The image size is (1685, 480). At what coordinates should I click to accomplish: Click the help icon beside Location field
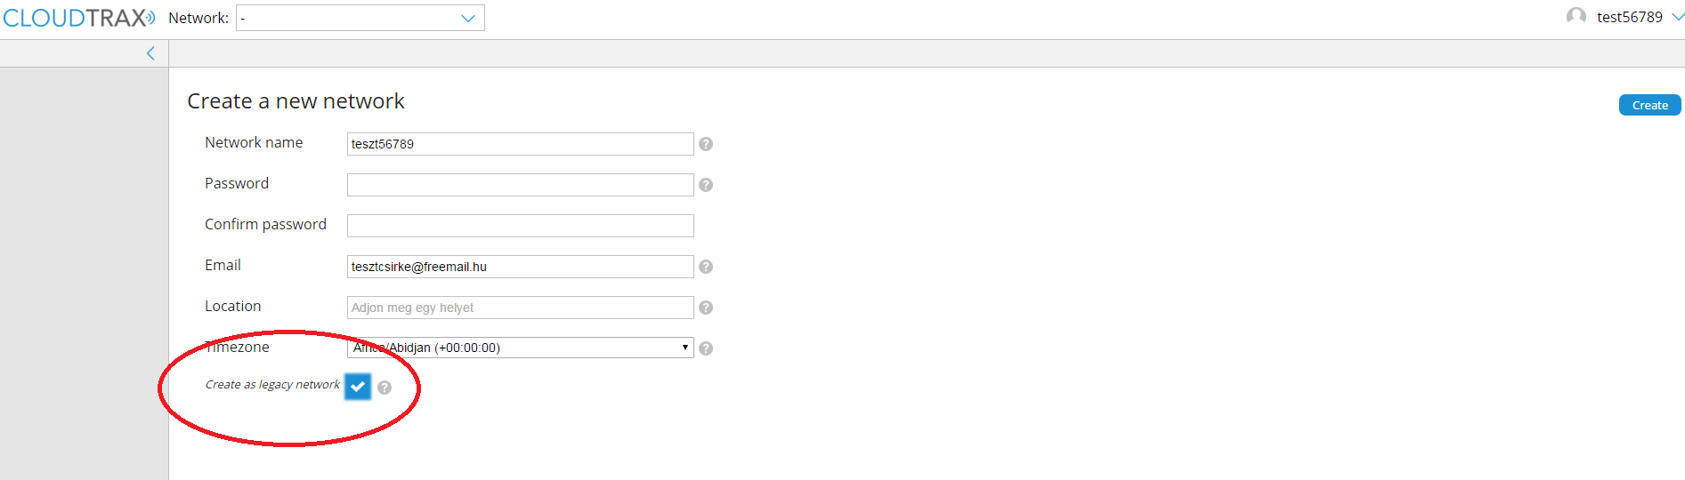(x=706, y=308)
